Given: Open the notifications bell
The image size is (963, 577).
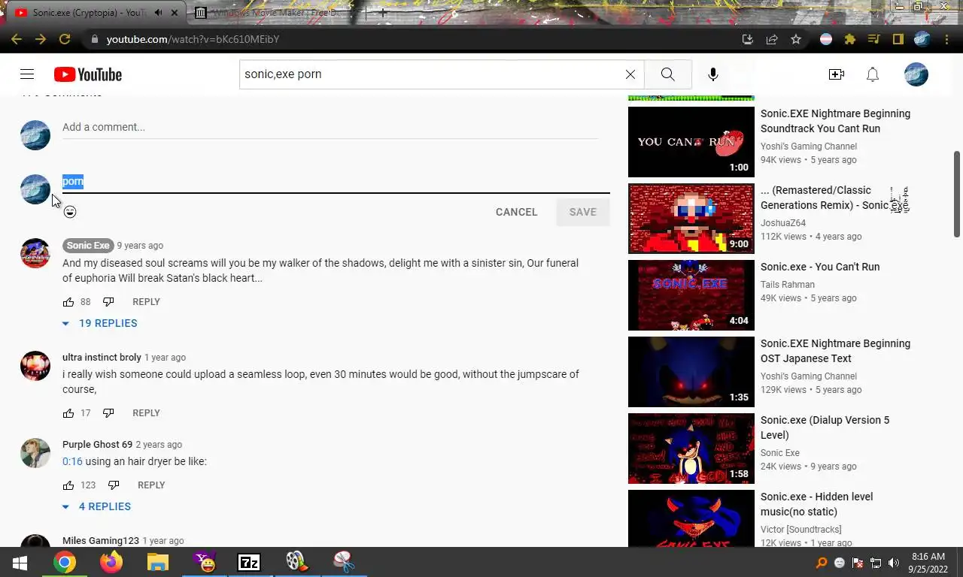Looking at the screenshot, I should [x=873, y=74].
